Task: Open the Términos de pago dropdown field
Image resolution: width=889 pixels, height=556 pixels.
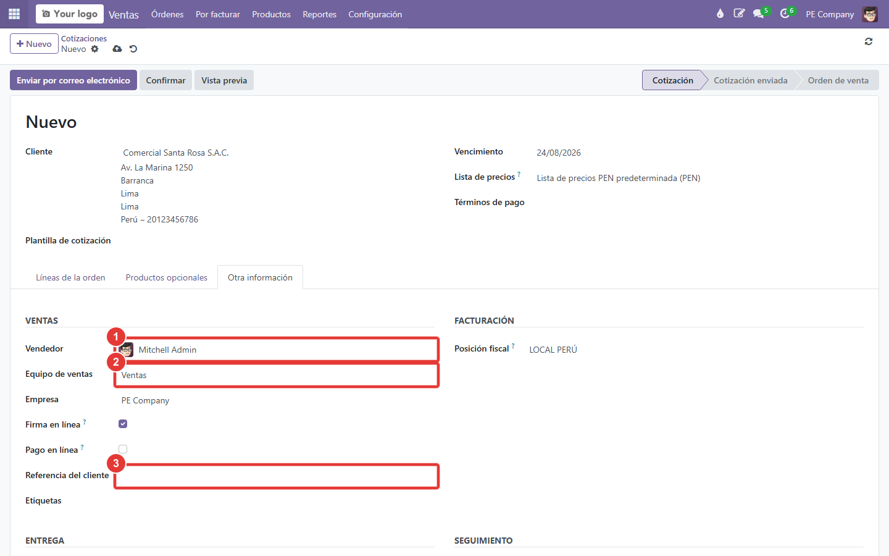Action: 699,203
